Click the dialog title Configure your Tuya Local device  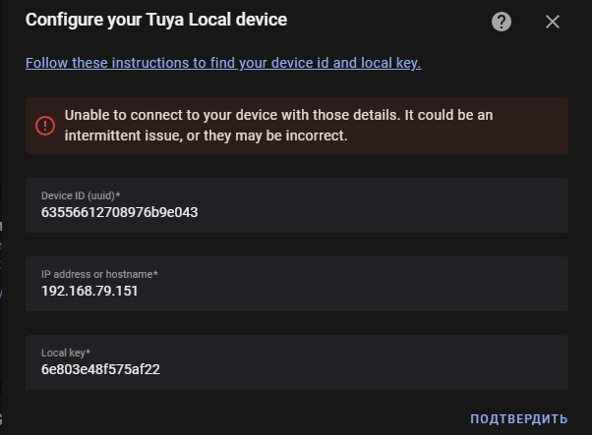[x=156, y=20]
